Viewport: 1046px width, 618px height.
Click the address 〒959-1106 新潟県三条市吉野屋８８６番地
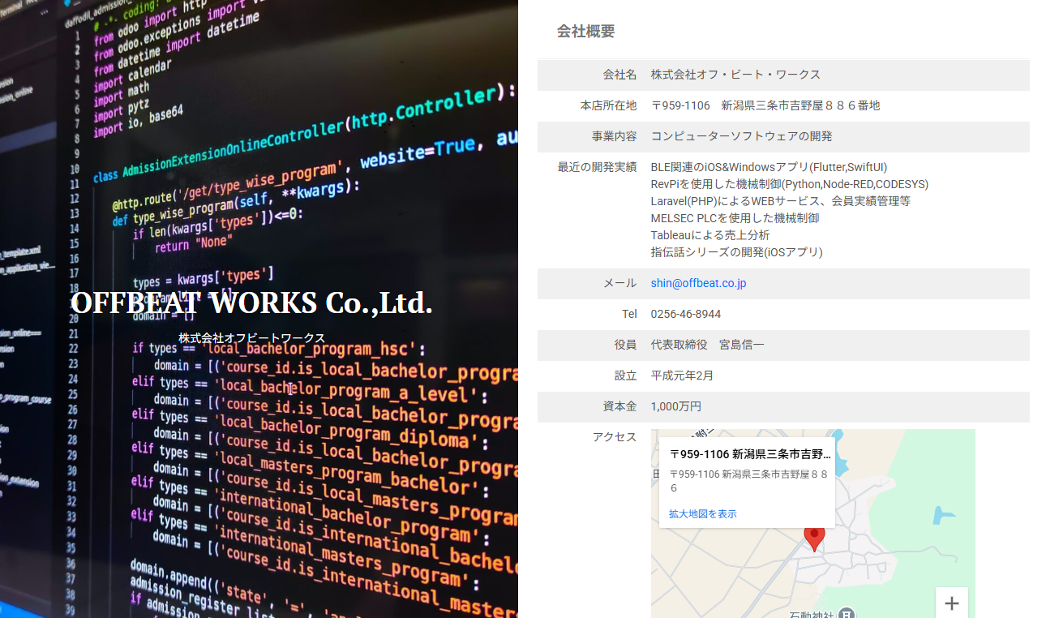765,105
